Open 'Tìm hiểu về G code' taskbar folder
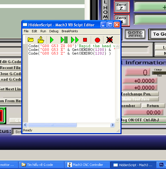The image size is (166, 169). coord(41,165)
